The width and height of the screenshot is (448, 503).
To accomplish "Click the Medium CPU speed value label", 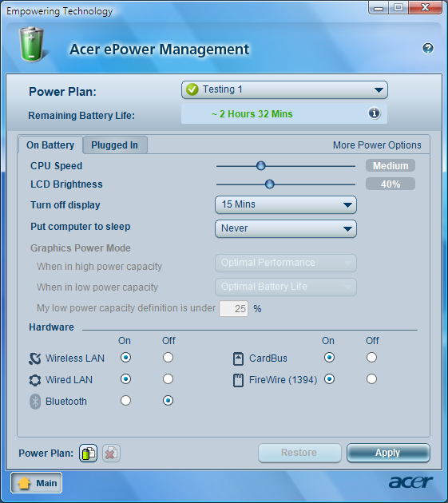I will (x=391, y=166).
